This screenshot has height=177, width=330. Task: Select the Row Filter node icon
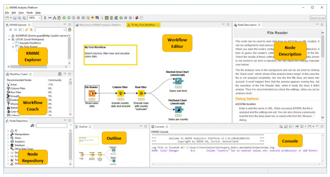(140, 94)
